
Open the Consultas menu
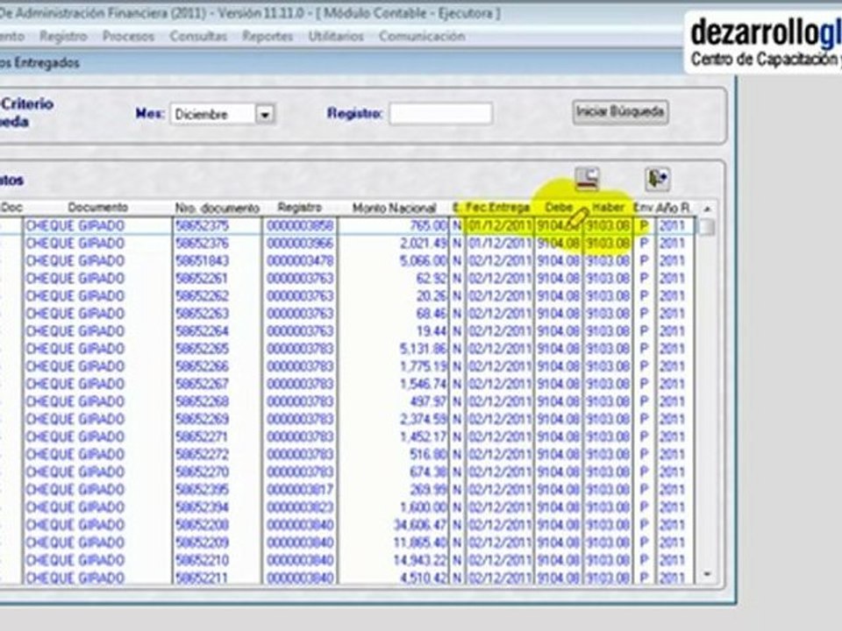pos(198,37)
